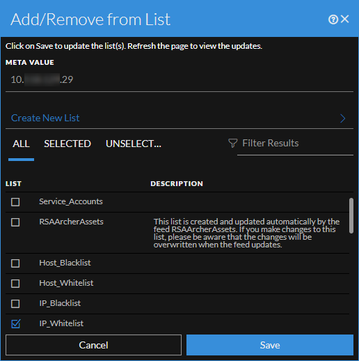Image resolution: width=359 pixels, height=361 pixels.
Task: Click the RSAArcherAssets list name
Action: point(71,222)
